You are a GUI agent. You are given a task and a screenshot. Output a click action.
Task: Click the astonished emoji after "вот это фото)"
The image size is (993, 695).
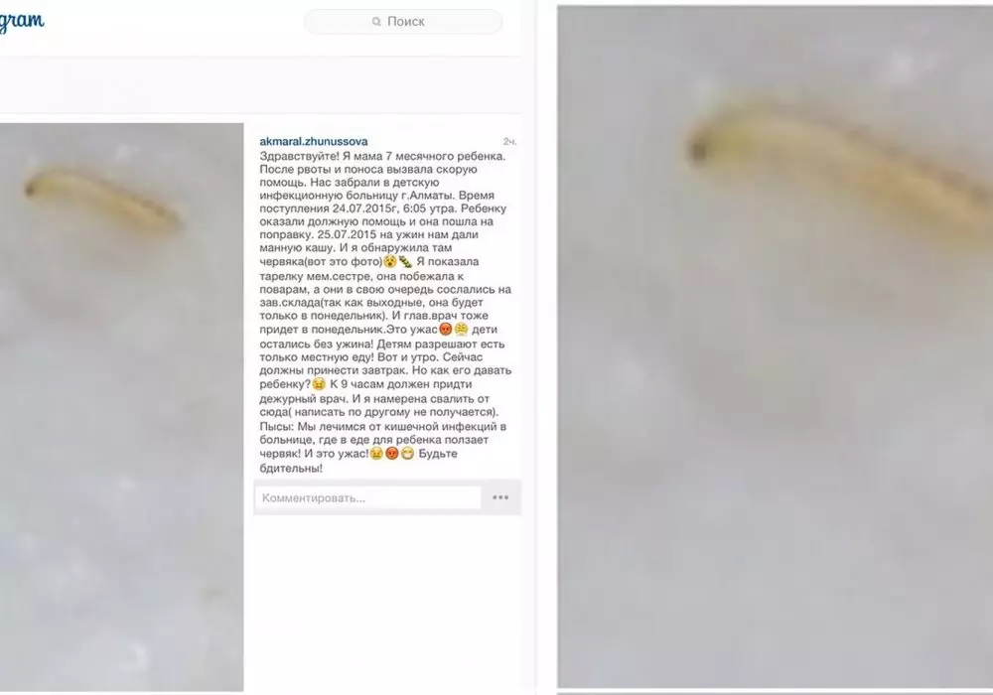[x=390, y=261]
